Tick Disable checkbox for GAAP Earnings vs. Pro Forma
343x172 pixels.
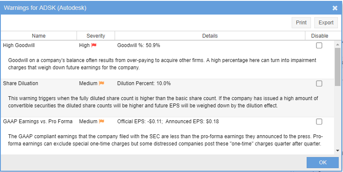(x=319, y=122)
